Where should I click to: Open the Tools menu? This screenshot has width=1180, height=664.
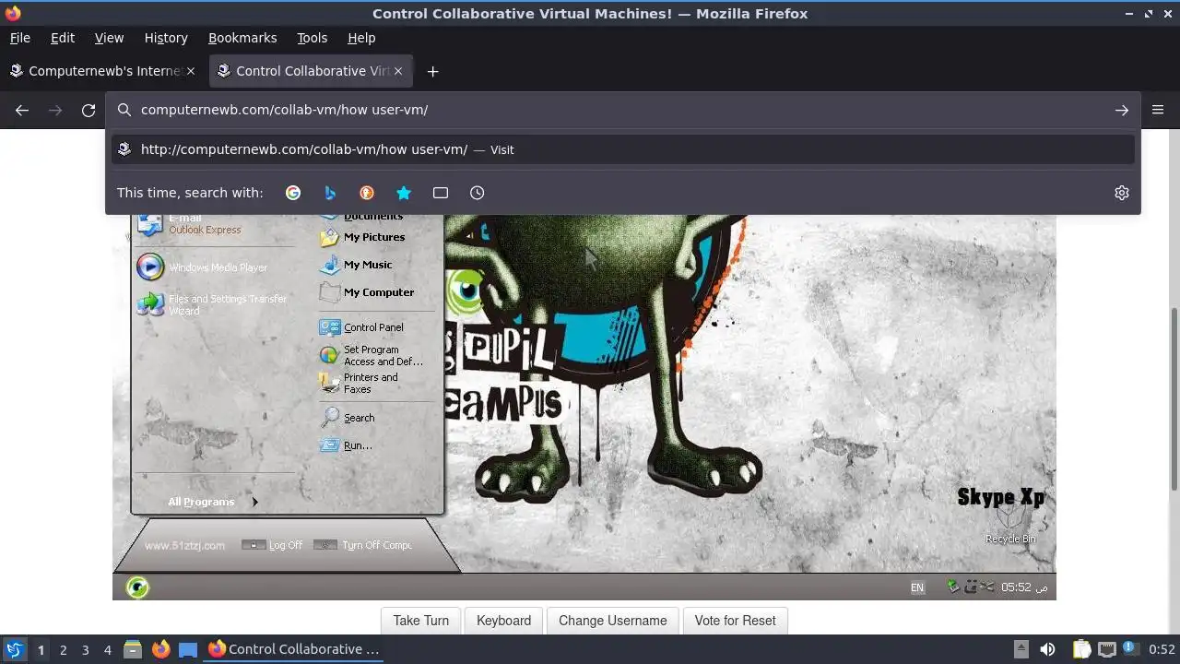coord(312,38)
